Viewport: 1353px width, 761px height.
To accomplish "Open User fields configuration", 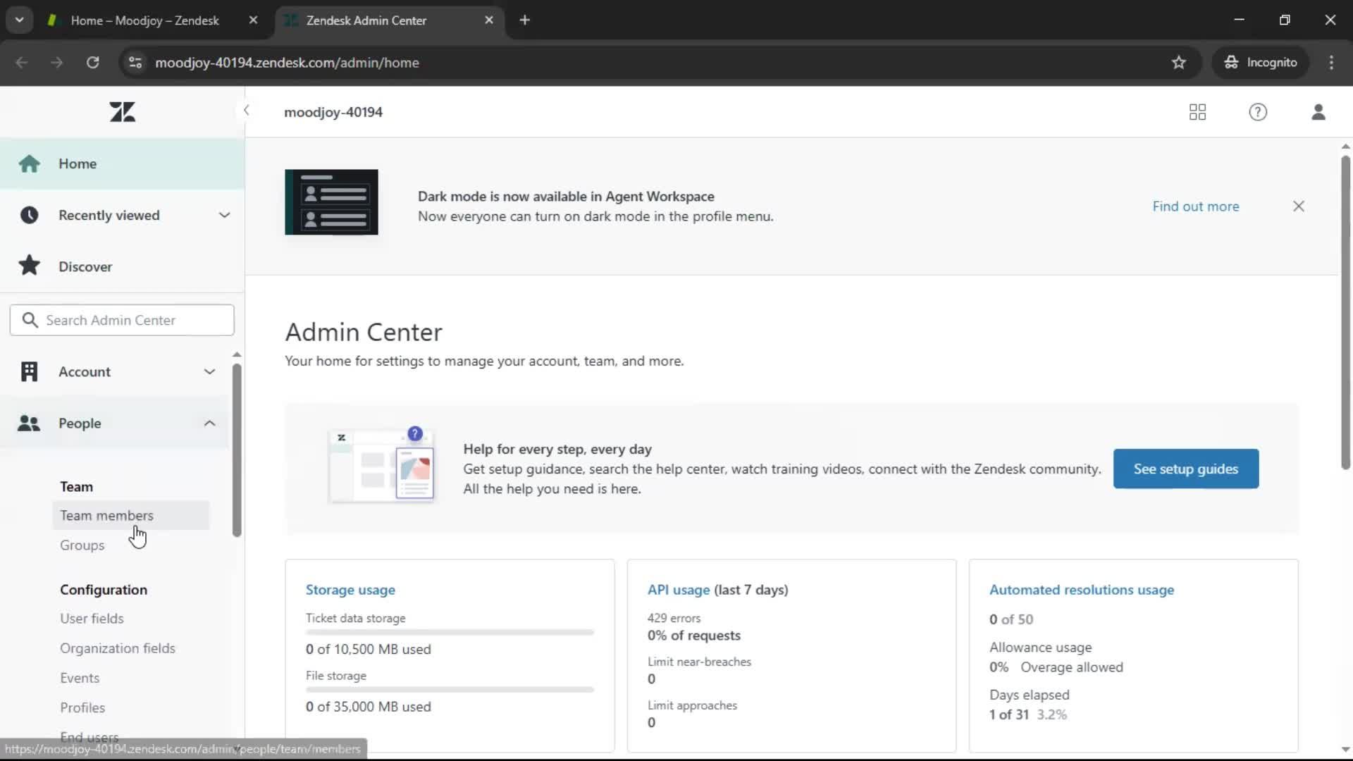I will pyautogui.click(x=92, y=618).
